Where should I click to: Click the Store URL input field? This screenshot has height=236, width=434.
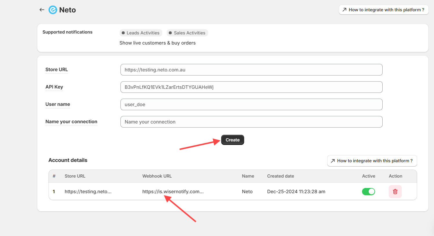pos(251,70)
